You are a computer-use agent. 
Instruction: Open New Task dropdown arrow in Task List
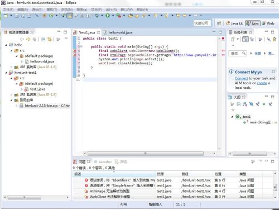[x=238, y=39]
